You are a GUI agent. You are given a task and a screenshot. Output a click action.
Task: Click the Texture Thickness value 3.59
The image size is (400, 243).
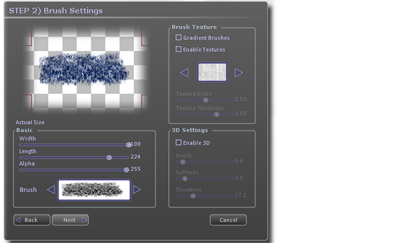pyautogui.click(x=241, y=113)
